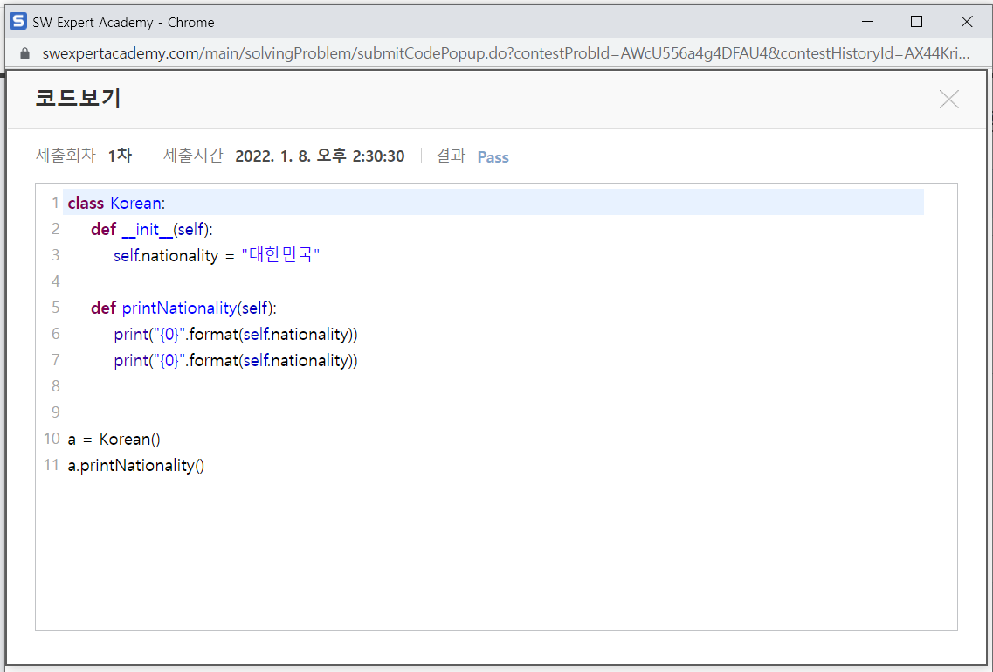The height and width of the screenshot is (672, 993).
Task: Click the lock icon in address bar
Action: [x=24, y=53]
